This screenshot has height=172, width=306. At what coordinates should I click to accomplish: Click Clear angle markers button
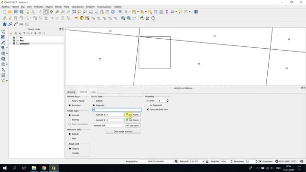tap(123, 131)
